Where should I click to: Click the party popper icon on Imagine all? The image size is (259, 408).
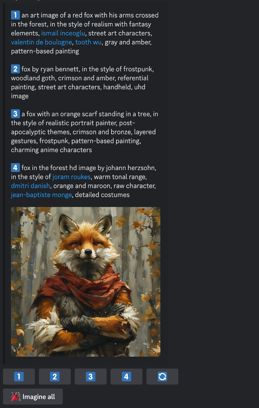click(16, 397)
